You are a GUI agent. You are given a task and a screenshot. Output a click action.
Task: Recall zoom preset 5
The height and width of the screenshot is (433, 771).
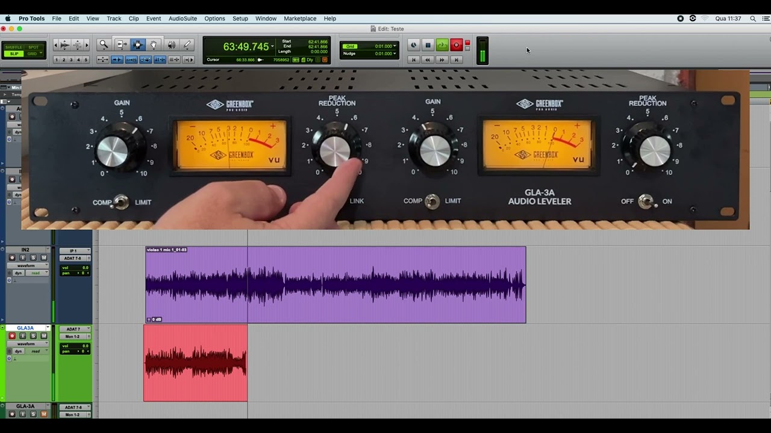point(86,60)
